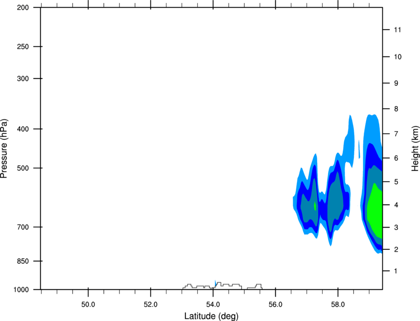420x321 pixels.
Task: Click the 400 pressure tick label
Action: click(x=23, y=129)
